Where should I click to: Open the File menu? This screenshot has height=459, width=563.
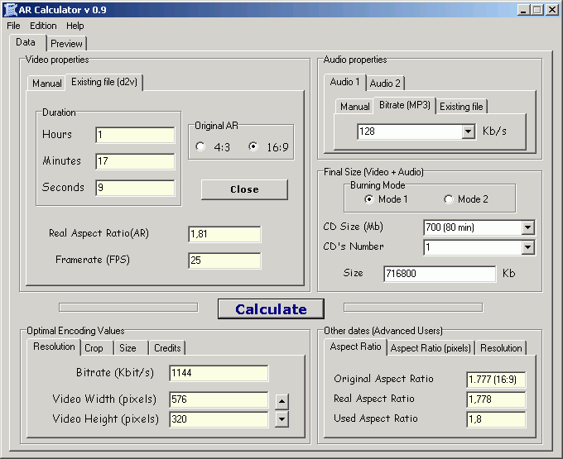(13, 26)
